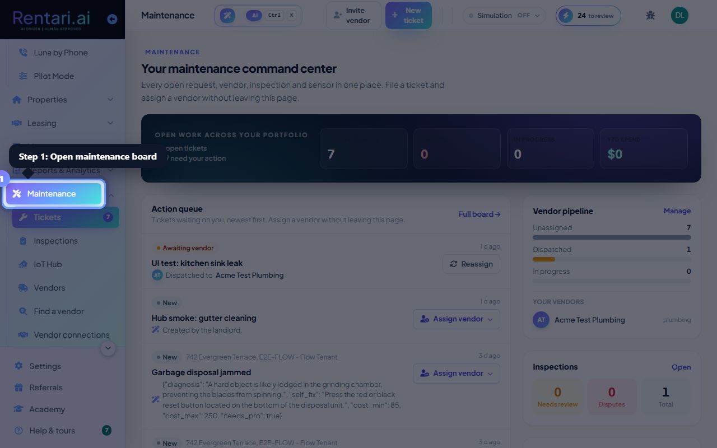Screen dimensions: 717x448
Task: Follow the Full board link
Action: click(479, 214)
